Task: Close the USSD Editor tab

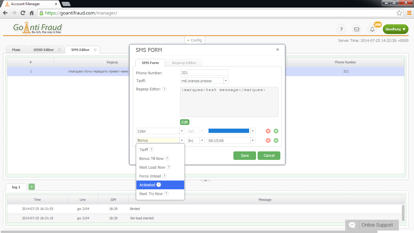Action: click(x=59, y=50)
